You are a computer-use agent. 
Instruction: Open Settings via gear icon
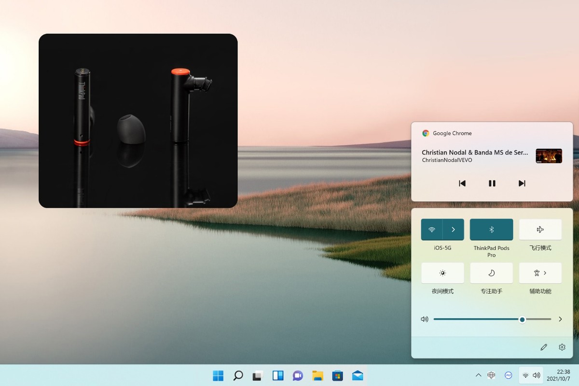pos(562,347)
